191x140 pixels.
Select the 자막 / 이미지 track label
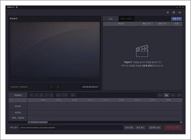[18, 118]
